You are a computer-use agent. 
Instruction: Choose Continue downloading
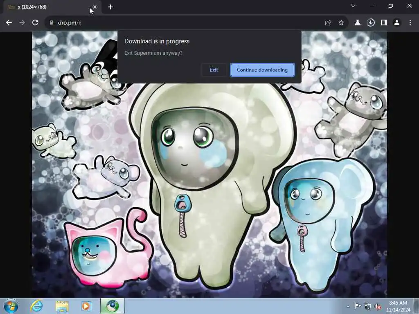[x=262, y=70]
